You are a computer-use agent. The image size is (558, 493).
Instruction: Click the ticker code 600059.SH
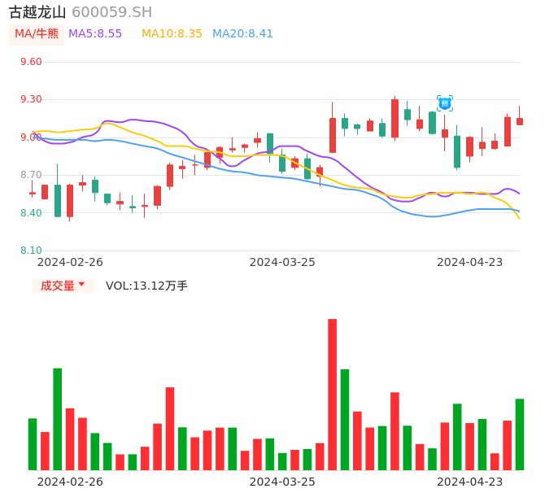tap(111, 12)
